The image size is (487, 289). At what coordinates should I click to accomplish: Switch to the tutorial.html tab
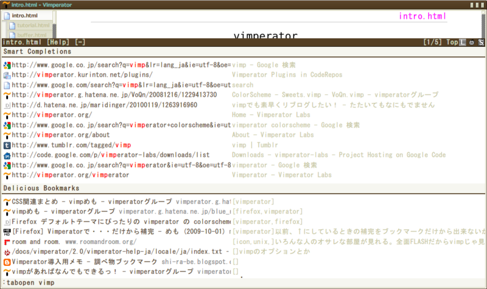point(30,26)
